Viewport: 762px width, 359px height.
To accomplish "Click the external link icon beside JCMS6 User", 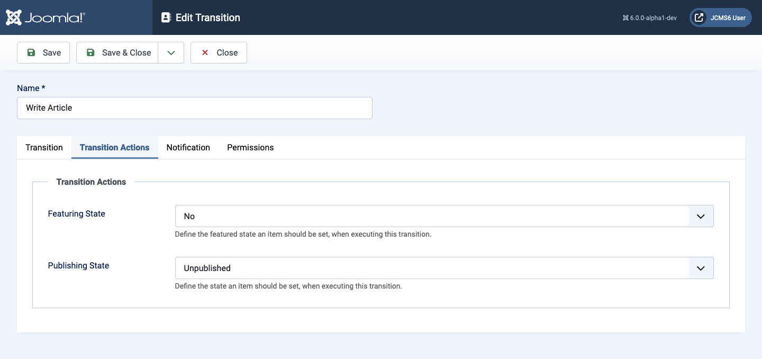I will (698, 17).
